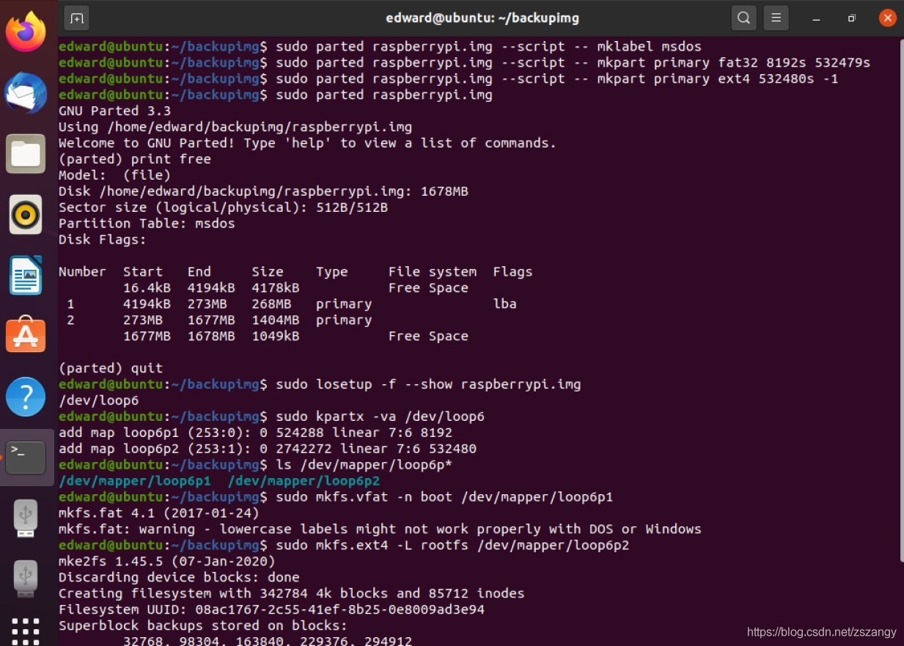Click the 'sudo mkfs.ext4 -L rootfs' command
This screenshot has width=904, height=646.
coord(452,546)
